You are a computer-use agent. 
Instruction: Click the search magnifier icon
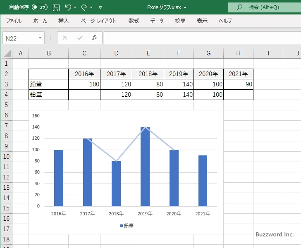tap(239, 7)
